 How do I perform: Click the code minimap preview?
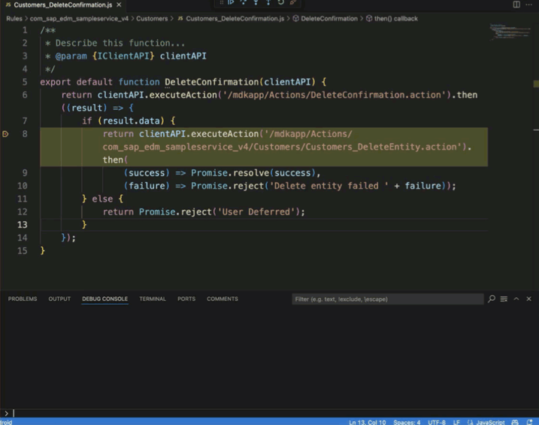(510, 32)
